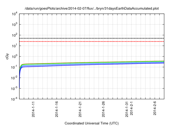This screenshot has width=181, height=126.
Task: Click the 10^0 y-axis tick label
Action: [15, 57]
